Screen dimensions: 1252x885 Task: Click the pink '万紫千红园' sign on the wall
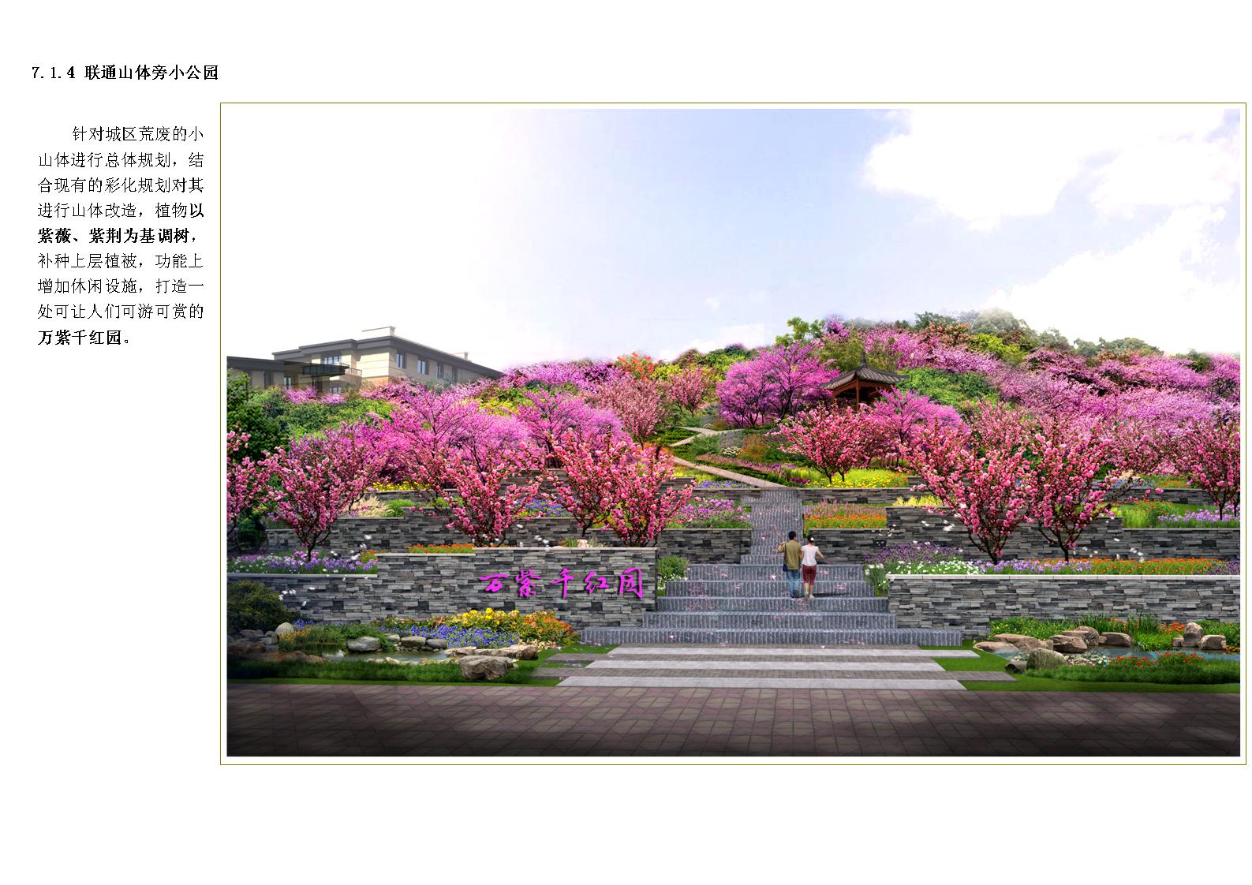coord(562,584)
